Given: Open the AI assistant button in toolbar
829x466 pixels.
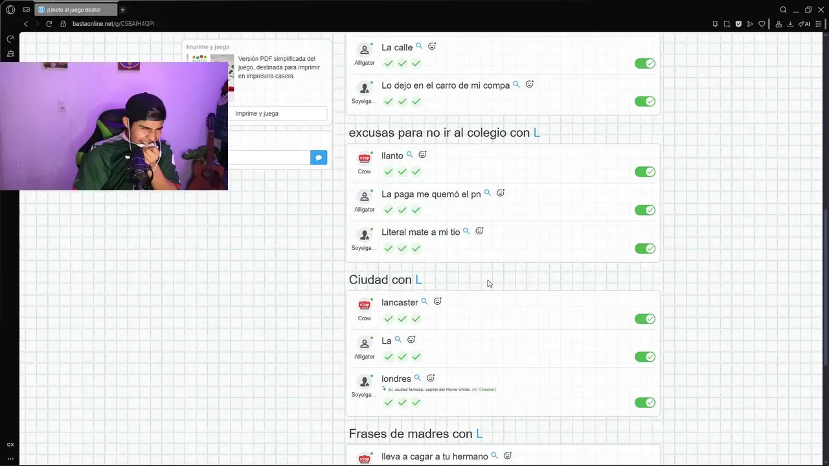Looking at the screenshot, I should click(804, 24).
